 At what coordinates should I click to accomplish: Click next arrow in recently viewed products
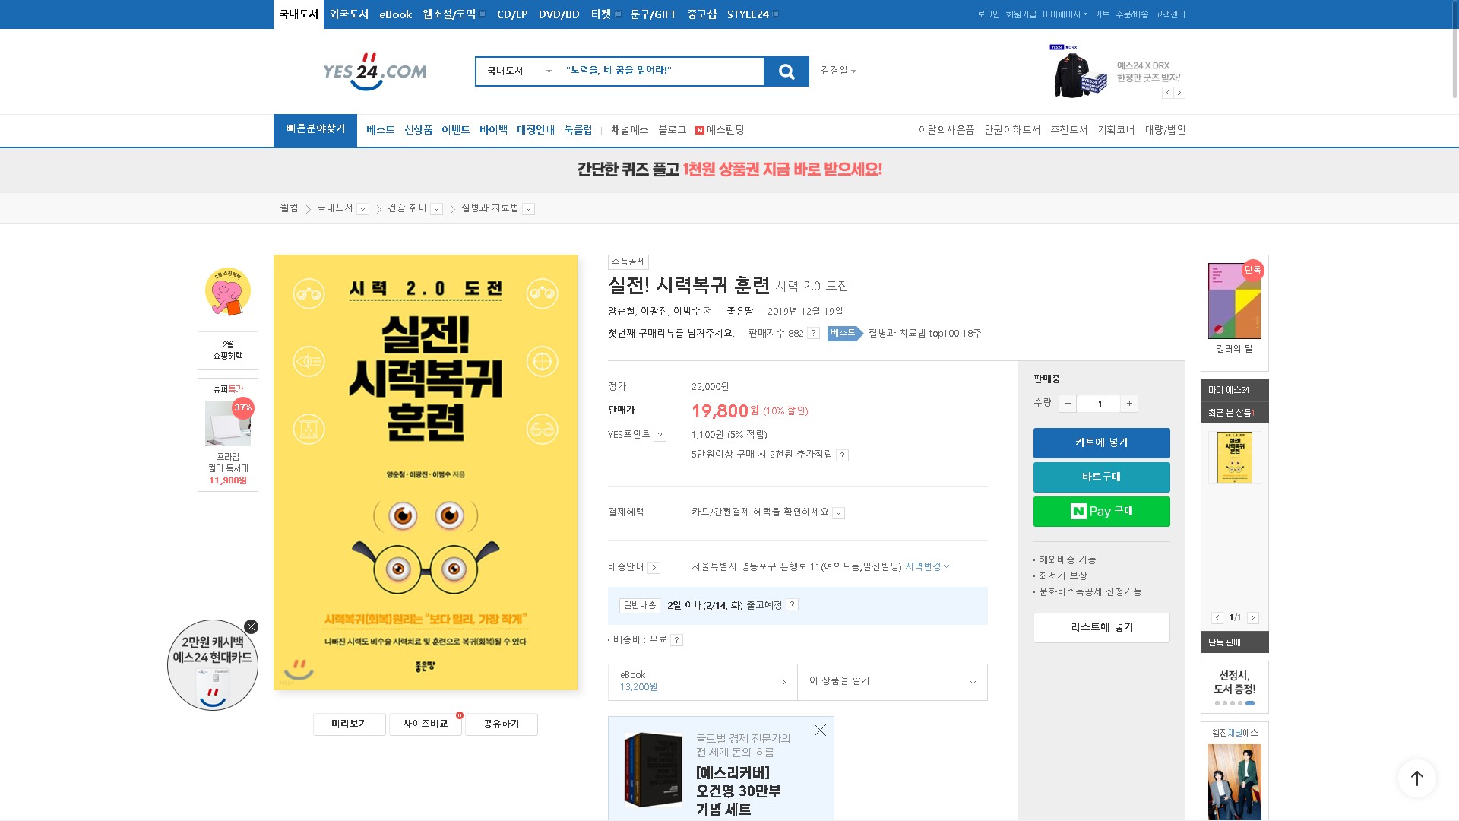[x=1253, y=618]
